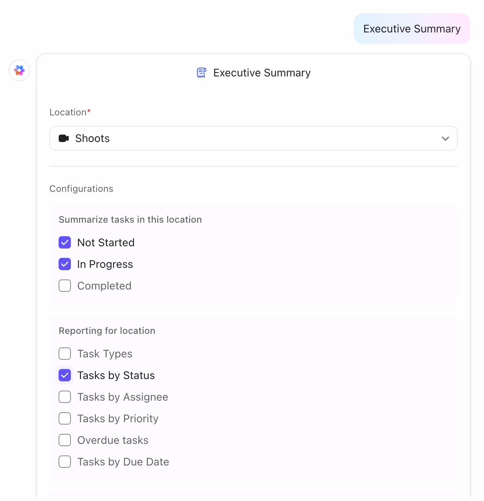This screenshot has width=484, height=501.
Task: Uncheck Tasks by Status
Action: tap(65, 375)
